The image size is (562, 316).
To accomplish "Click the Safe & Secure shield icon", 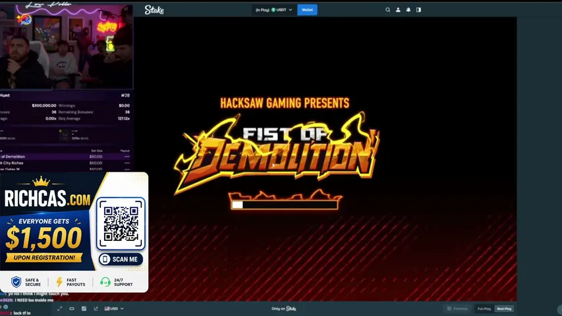I will 16,282.
